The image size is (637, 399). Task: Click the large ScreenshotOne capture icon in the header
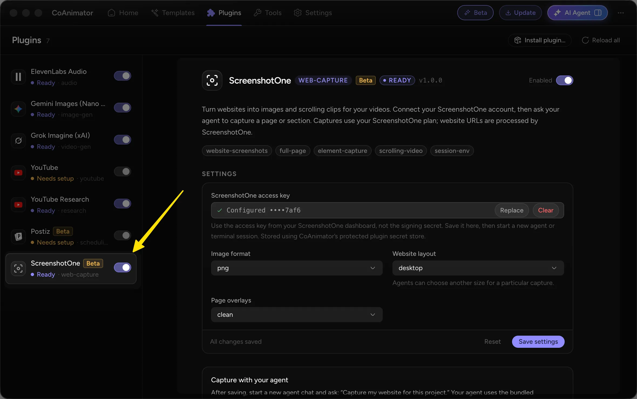pos(212,80)
